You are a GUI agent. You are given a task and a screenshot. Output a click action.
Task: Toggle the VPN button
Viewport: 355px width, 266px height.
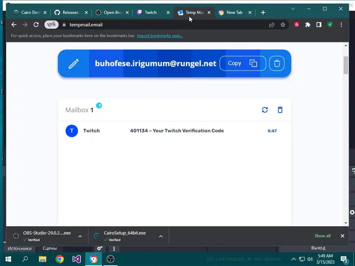click(x=51, y=25)
